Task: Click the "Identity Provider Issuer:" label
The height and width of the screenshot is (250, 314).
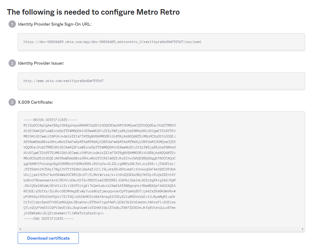Action: pyautogui.click(x=41, y=63)
